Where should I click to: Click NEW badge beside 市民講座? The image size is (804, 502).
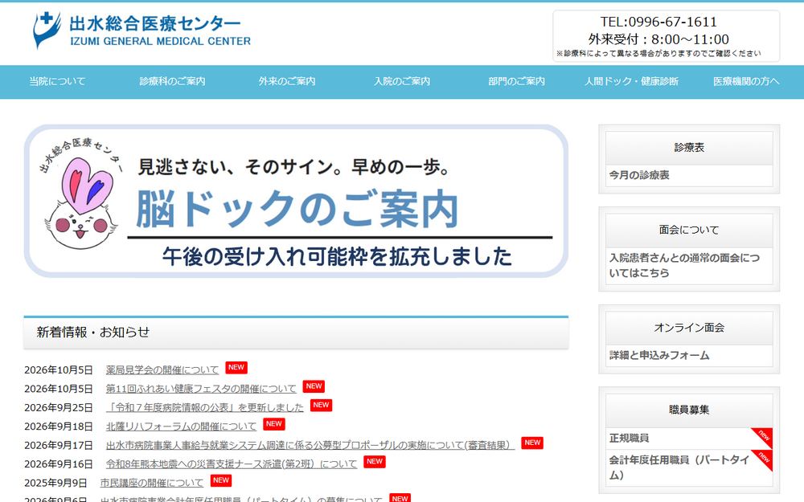[x=221, y=480]
